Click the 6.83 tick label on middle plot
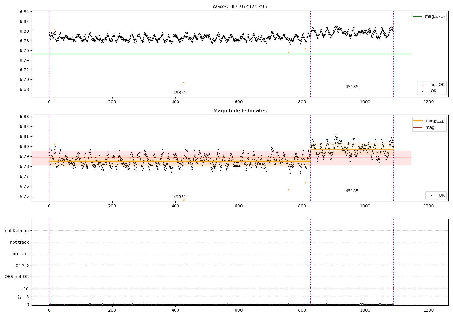 (24, 117)
